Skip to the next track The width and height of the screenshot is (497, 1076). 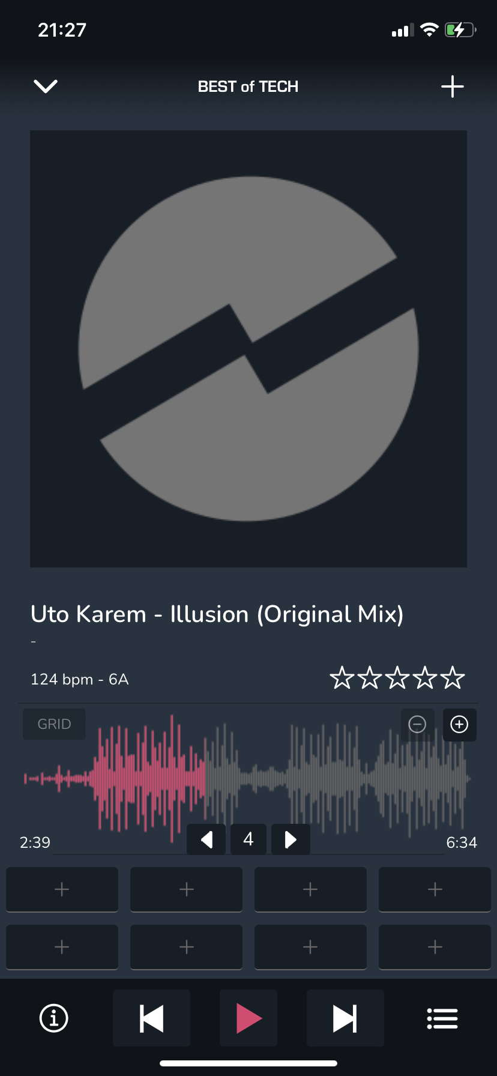[x=345, y=1018]
